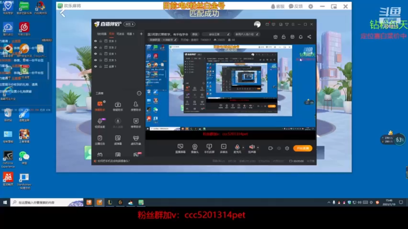Select the third scene tab
Viewport: 408px width, 229px height.
click(x=120, y=34)
